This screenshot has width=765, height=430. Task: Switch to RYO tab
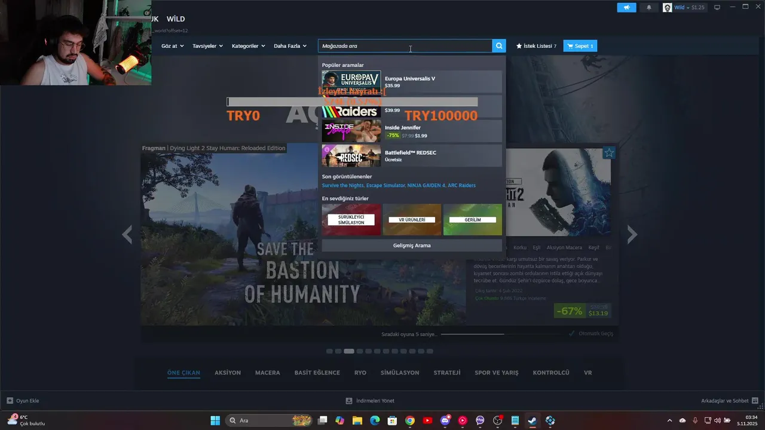pyautogui.click(x=360, y=373)
